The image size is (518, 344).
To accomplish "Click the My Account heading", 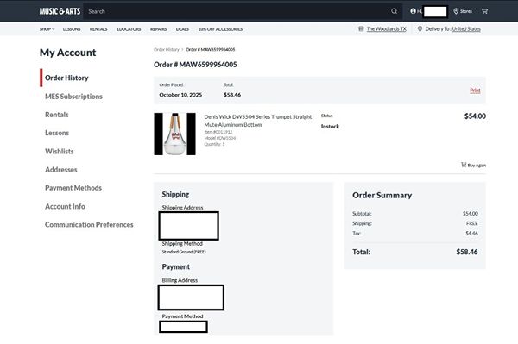I will [67, 53].
